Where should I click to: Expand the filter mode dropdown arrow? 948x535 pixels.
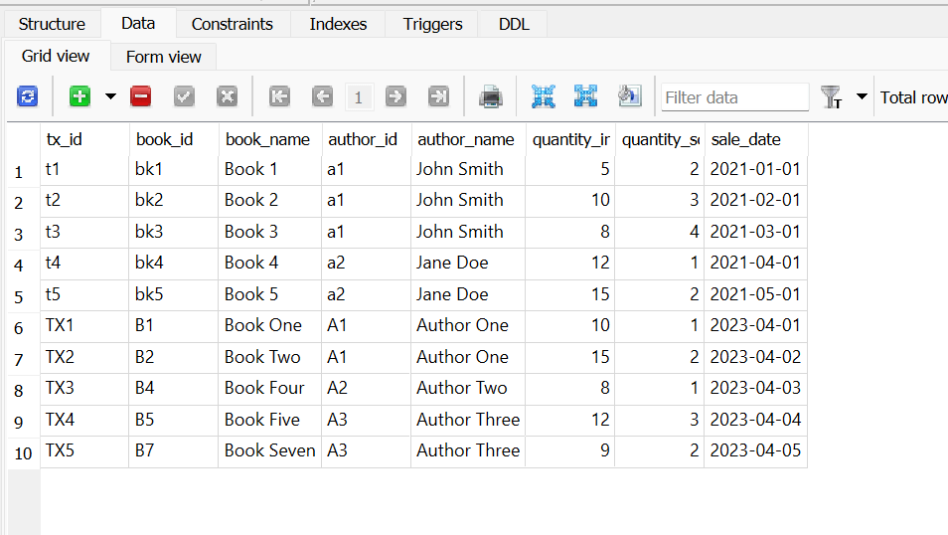click(x=862, y=96)
